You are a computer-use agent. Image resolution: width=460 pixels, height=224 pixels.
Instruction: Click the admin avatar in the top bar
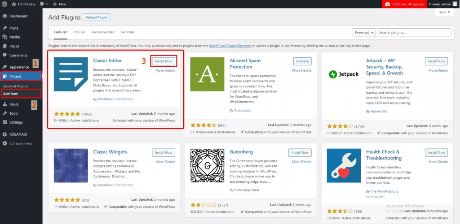point(455,4)
